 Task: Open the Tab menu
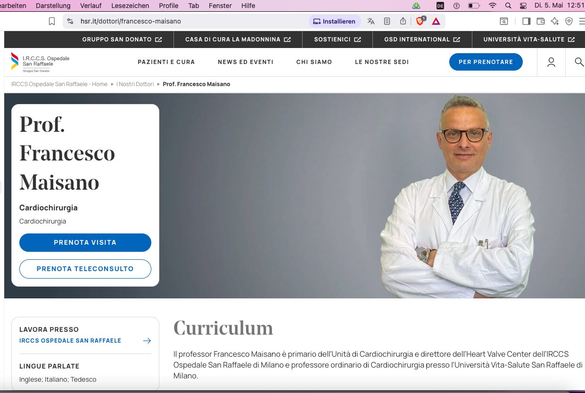point(193,6)
